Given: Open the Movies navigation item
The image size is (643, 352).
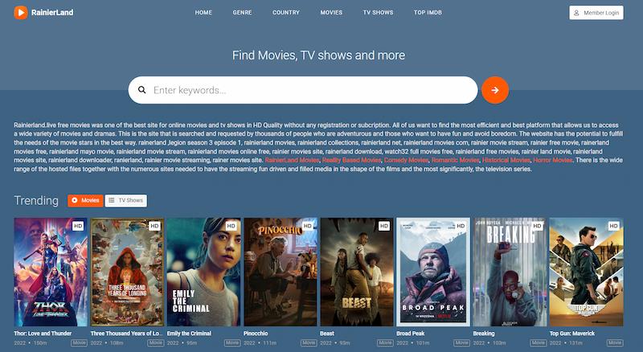Looking at the screenshot, I should coord(331,13).
